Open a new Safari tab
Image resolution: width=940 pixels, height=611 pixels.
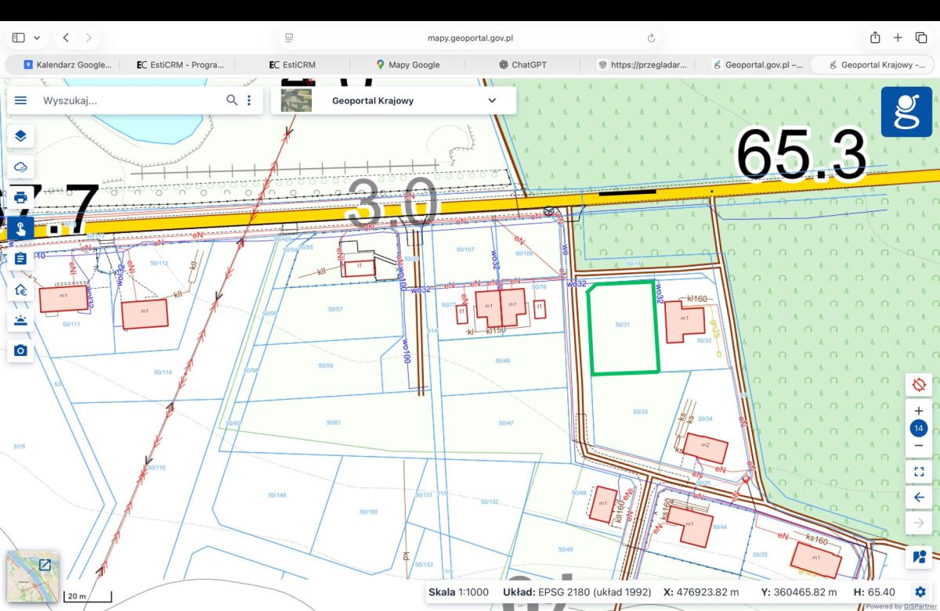[898, 38]
